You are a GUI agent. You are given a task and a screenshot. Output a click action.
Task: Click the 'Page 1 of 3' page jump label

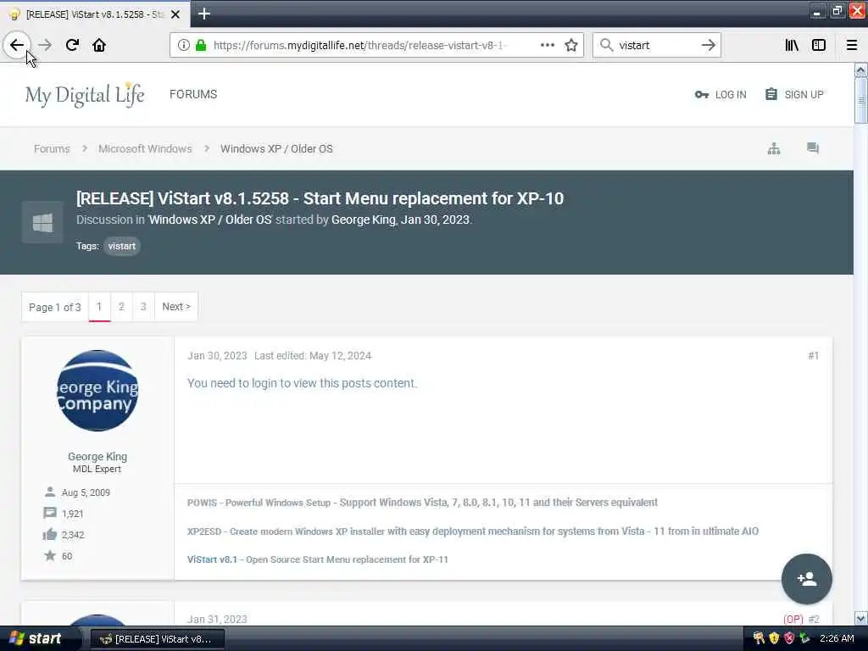[55, 307]
